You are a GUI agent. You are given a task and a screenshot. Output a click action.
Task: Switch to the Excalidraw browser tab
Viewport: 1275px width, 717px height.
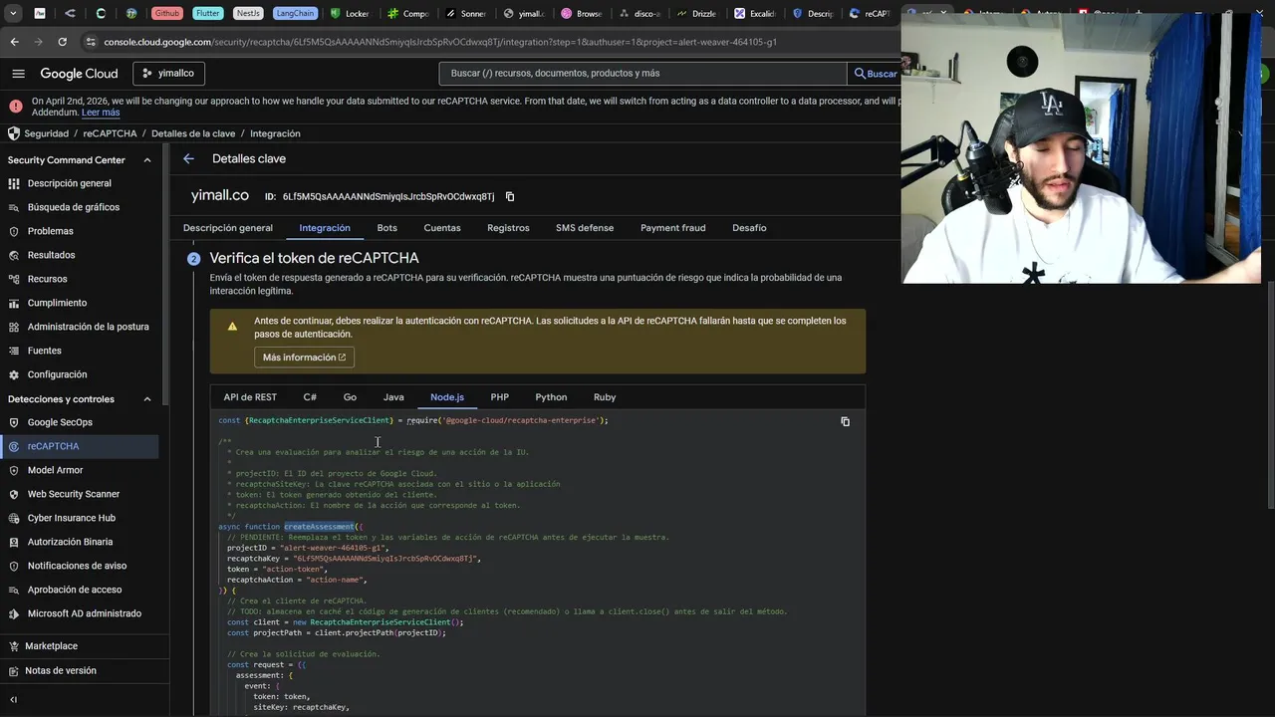[x=756, y=14]
